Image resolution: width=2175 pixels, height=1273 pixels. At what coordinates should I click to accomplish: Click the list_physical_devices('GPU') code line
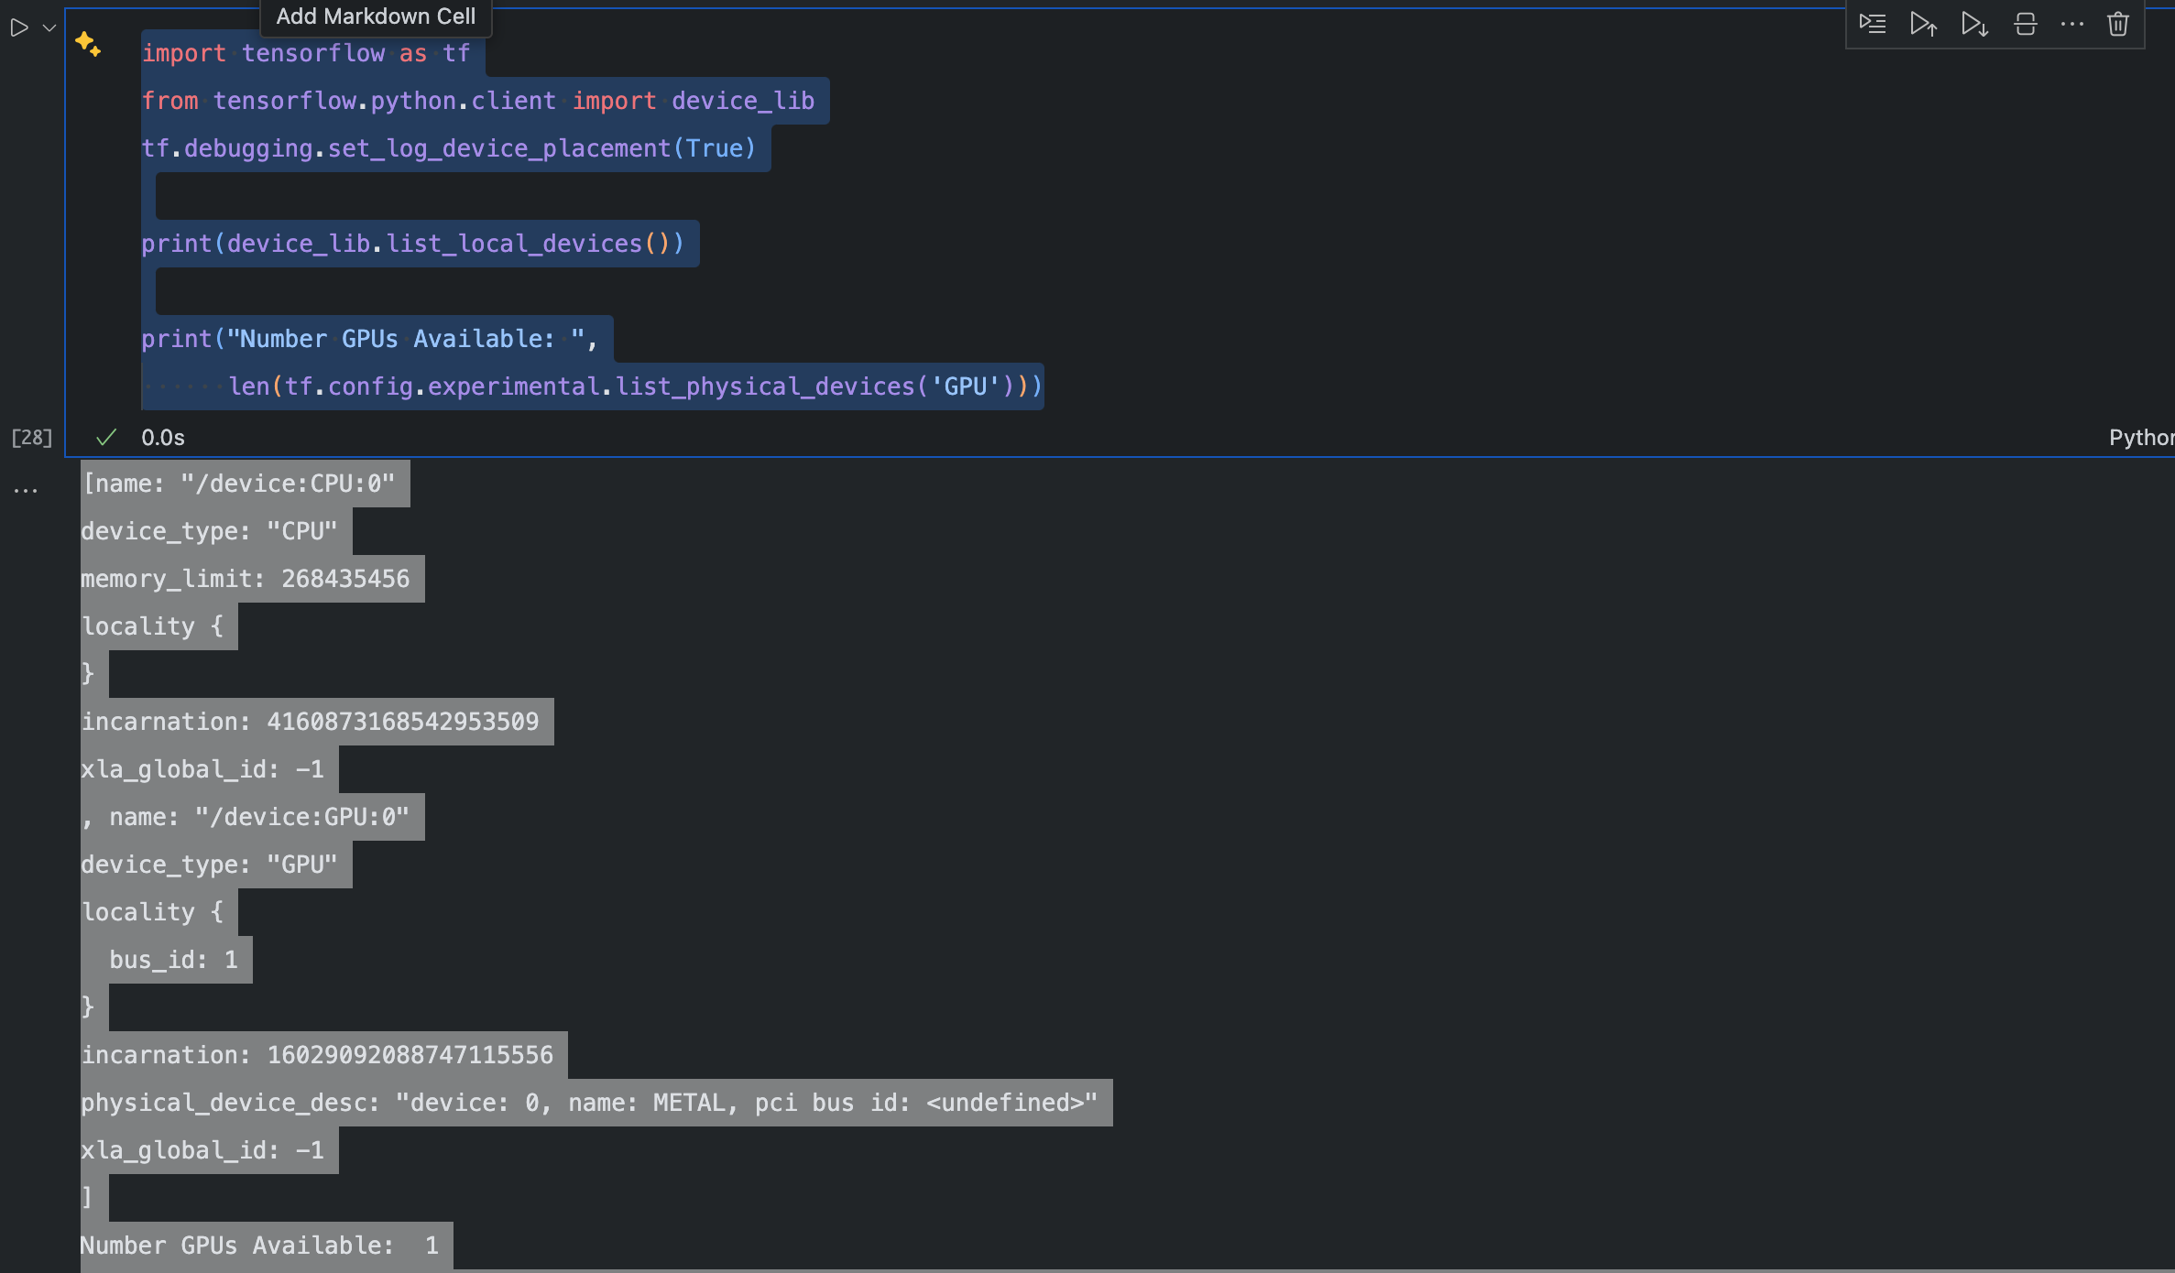[636, 386]
